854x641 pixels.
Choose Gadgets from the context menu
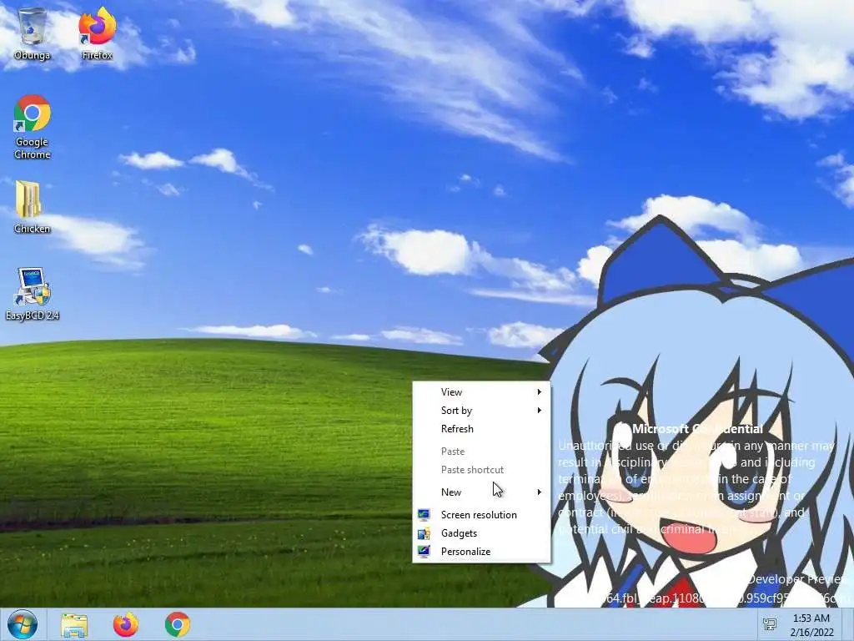tap(481, 533)
